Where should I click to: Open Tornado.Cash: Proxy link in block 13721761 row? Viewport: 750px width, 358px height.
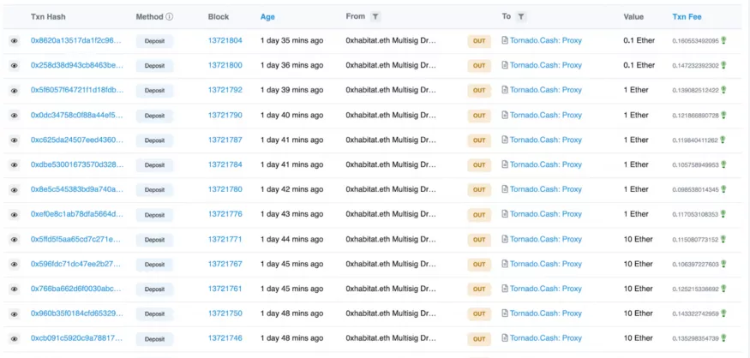546,289
